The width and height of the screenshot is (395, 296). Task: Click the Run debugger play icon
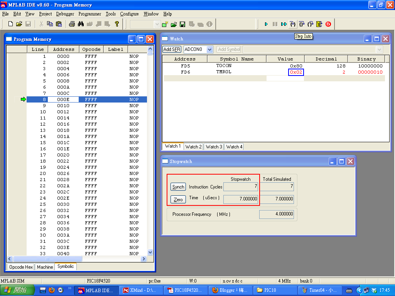(266, 24)
